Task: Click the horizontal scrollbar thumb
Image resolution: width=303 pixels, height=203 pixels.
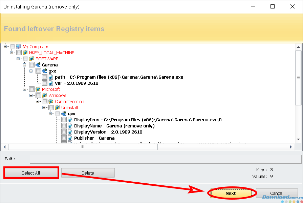Action: point(83,147)
